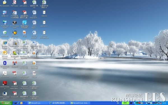Image resolution: width=168 pixels, height=105 pixels.
Task: Switch to Microsoft Lync taskbar window
Action: (x=38, y=103)
